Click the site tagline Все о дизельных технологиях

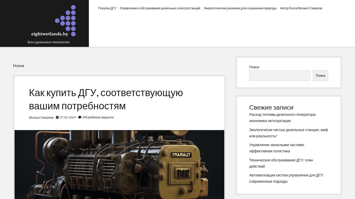[x=48, y=42]
